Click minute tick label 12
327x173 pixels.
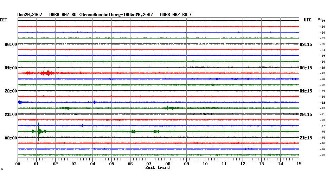pos(243,164)
